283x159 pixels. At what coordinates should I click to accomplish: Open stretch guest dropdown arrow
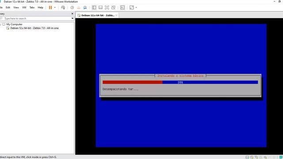(x=136, y=8)
